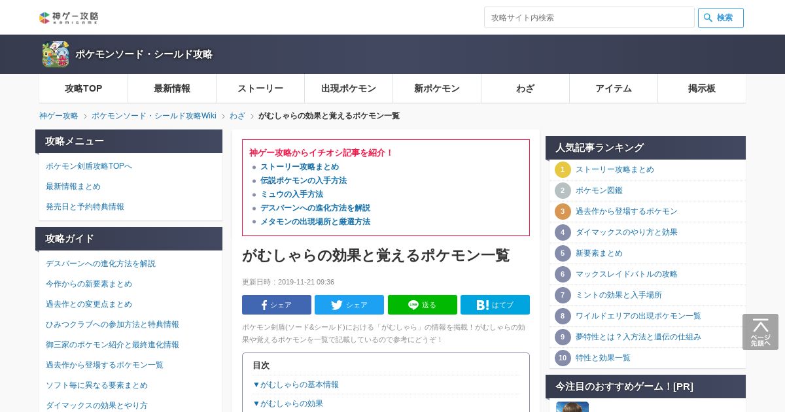The height and width of the screenshot is (412, 785).
Task: Open デスバーンへの進化方法を解説 featured link
Action: click(x=315, y=208)
